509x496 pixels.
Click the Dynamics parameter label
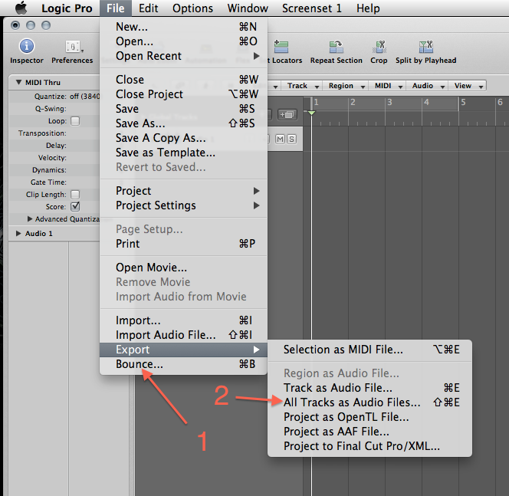coord(49,170)
